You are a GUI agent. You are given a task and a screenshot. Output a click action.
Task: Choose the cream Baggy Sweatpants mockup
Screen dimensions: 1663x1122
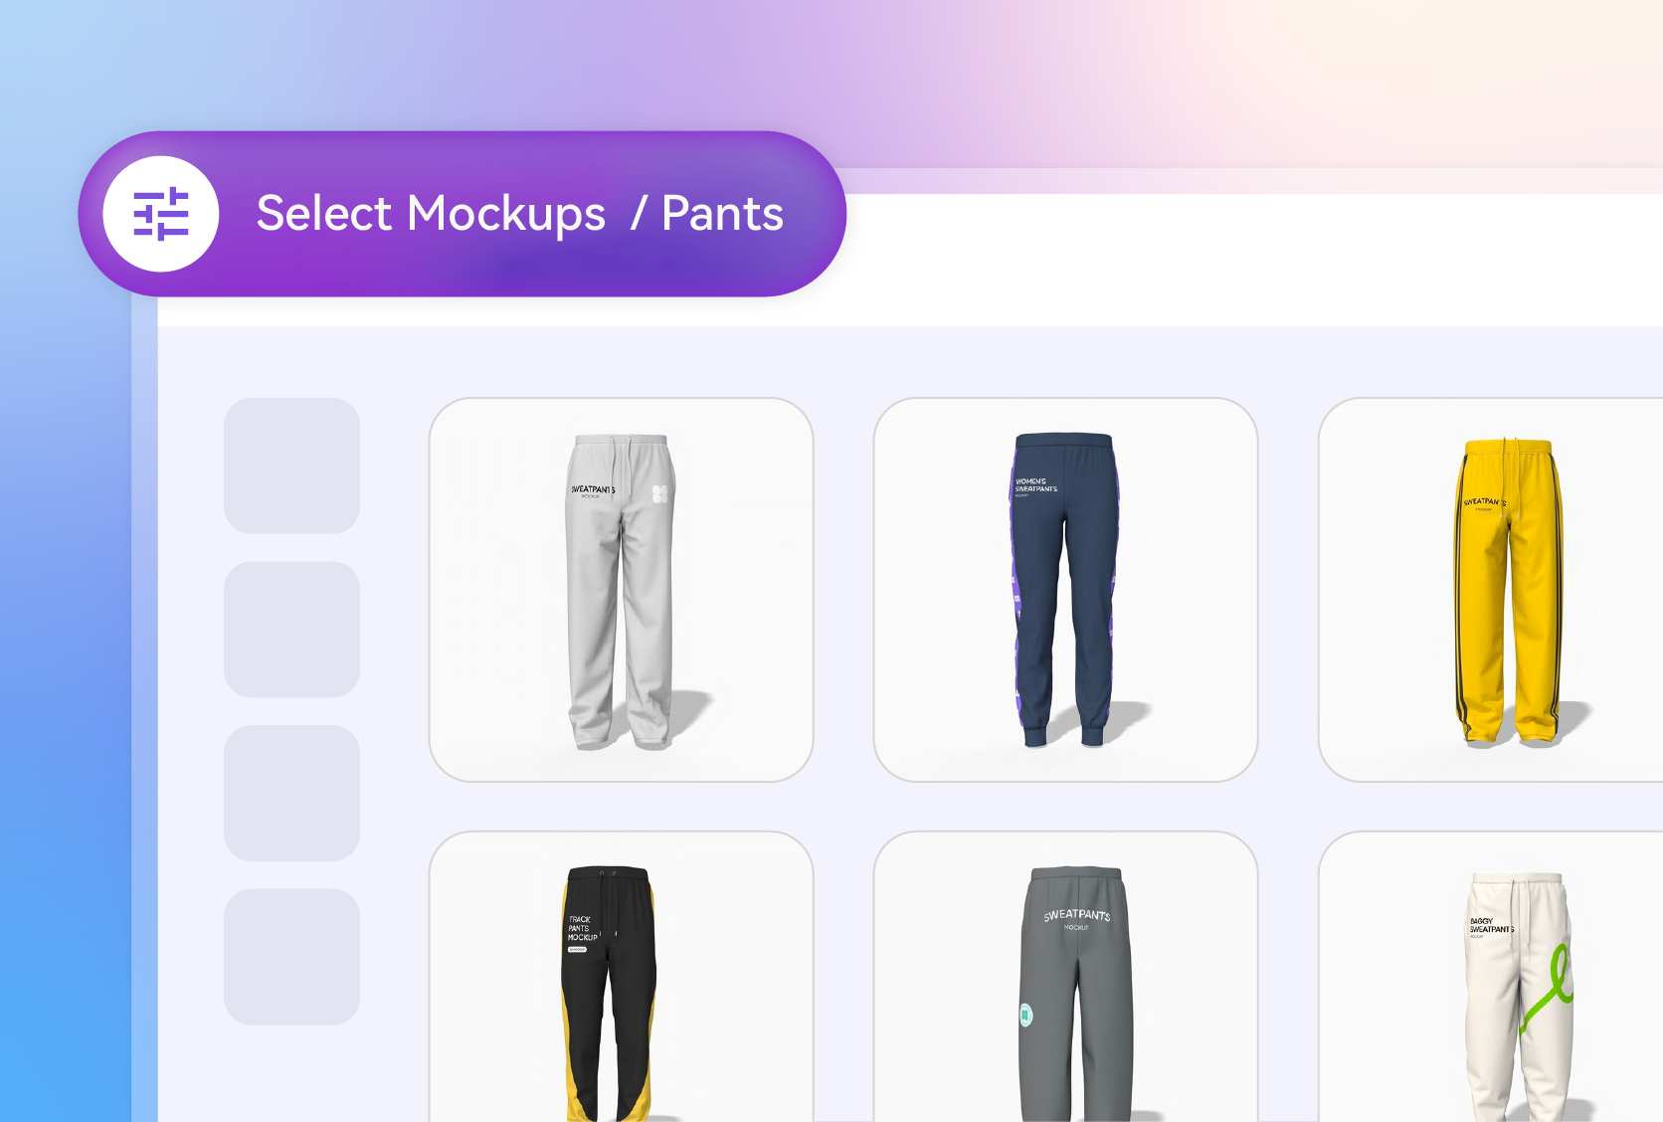1490,977
